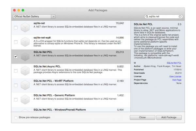Check the sqlite-net package checkbox
196x131 pixels.
click(16, 28)
